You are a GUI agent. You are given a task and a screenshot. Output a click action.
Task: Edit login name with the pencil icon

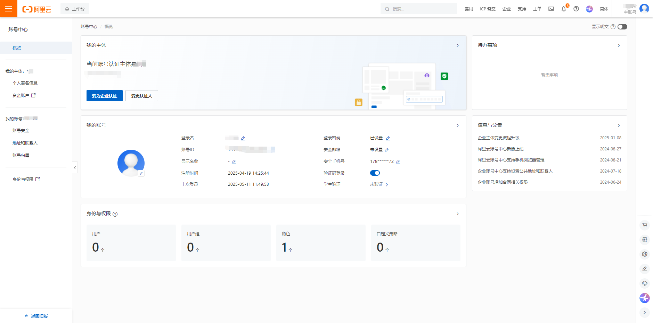243,138
